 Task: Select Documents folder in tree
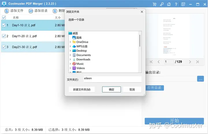[83, 55]
